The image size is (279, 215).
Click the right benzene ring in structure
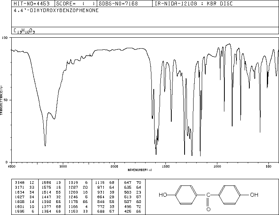pos(230,195)
